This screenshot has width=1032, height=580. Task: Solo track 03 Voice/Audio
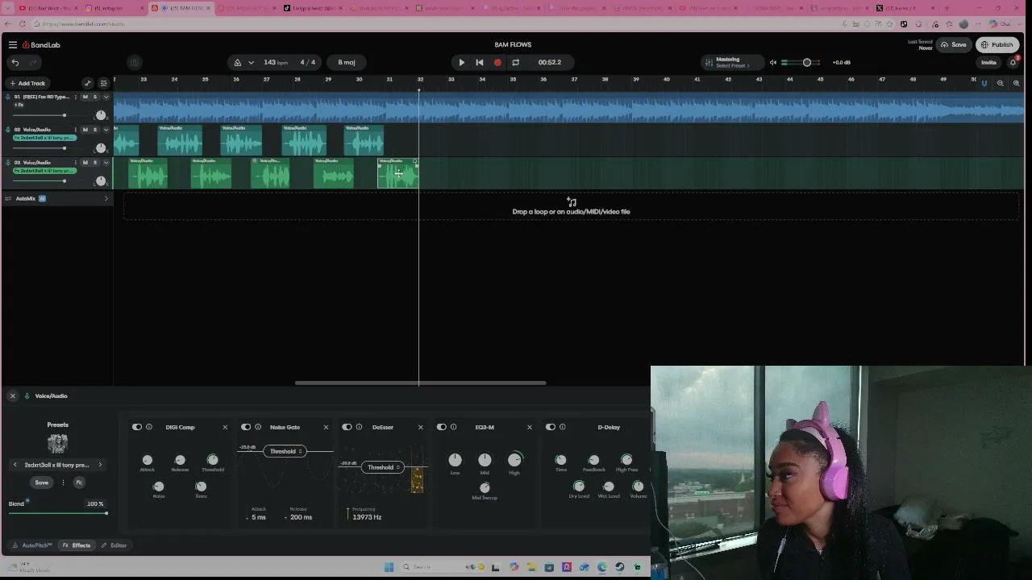[x=94, y=163]
